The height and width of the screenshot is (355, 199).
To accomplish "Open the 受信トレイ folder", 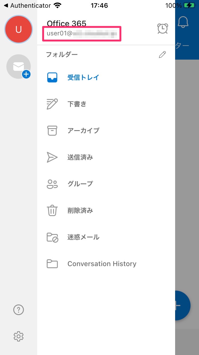I will coord(106,77).
